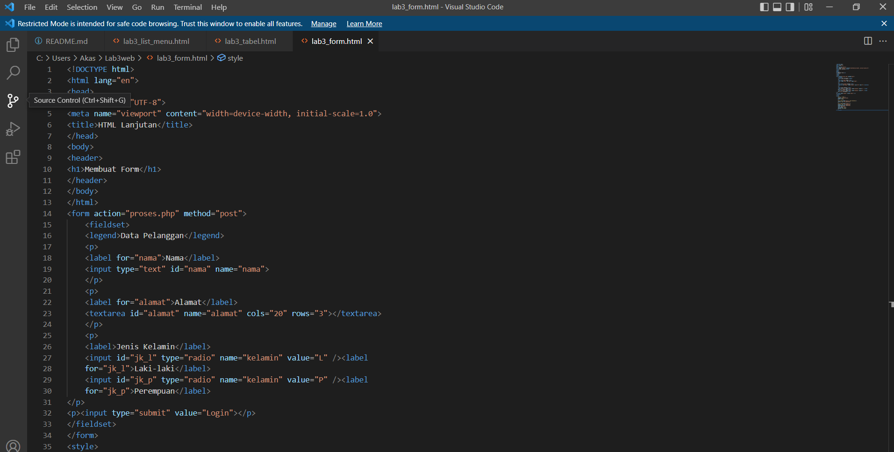Viewport: 894px width, 452px height.
Task: Toggle the Secondary Side Bar
Action: point(790,7)
